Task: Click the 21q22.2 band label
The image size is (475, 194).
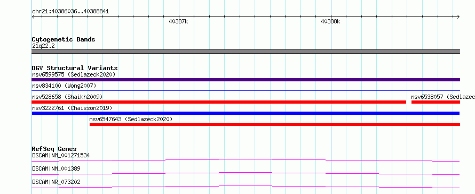Action: click(x=43, y=46)
